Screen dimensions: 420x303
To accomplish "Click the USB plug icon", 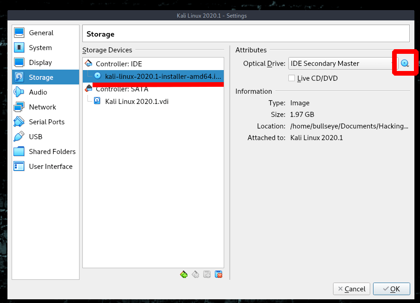I will [x=19, y=136].
